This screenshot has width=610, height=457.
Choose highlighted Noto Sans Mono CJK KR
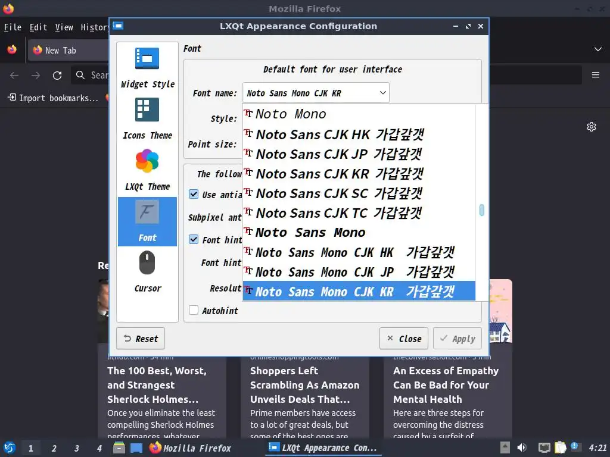(x=359, y=291)
